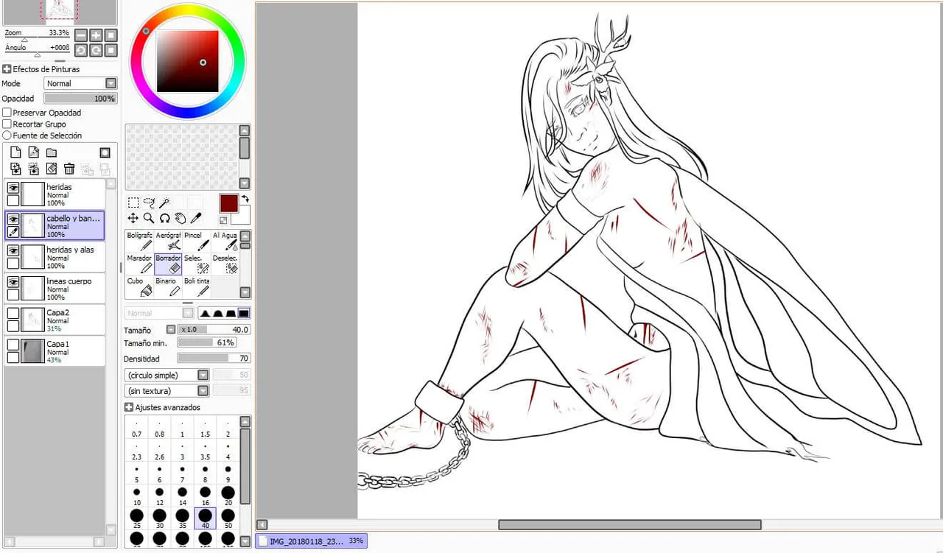Select the Pincel brush tool
Viewport: 943px width, 553px height.
pos(197,241)
